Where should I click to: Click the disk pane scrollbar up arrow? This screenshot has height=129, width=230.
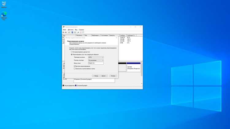point(142,63)
